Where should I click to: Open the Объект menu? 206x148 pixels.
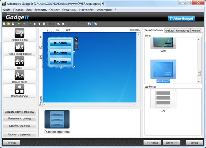(54, 10)
